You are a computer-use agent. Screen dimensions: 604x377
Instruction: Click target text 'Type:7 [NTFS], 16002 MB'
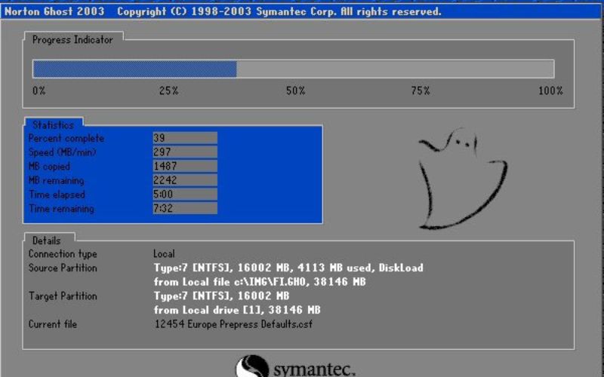click(221, 296)
